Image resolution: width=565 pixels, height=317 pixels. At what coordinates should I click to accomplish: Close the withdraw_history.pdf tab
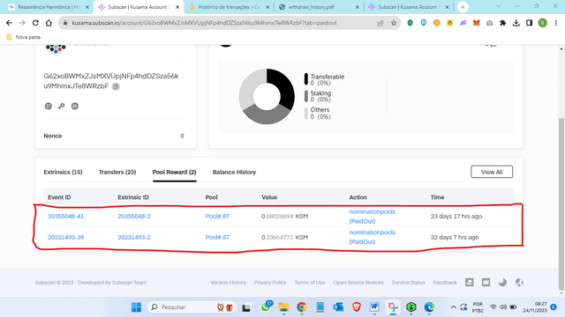(357, 7)
